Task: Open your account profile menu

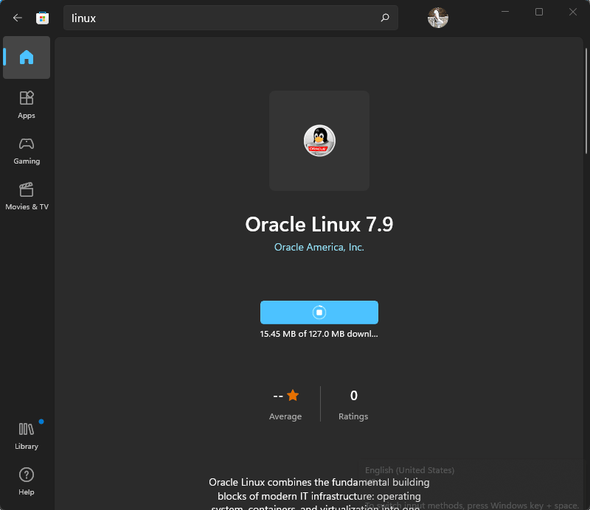Action: 437,18
